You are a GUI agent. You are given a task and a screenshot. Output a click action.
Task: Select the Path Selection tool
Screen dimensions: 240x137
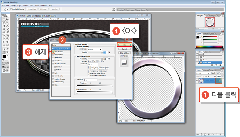point(4,42)
